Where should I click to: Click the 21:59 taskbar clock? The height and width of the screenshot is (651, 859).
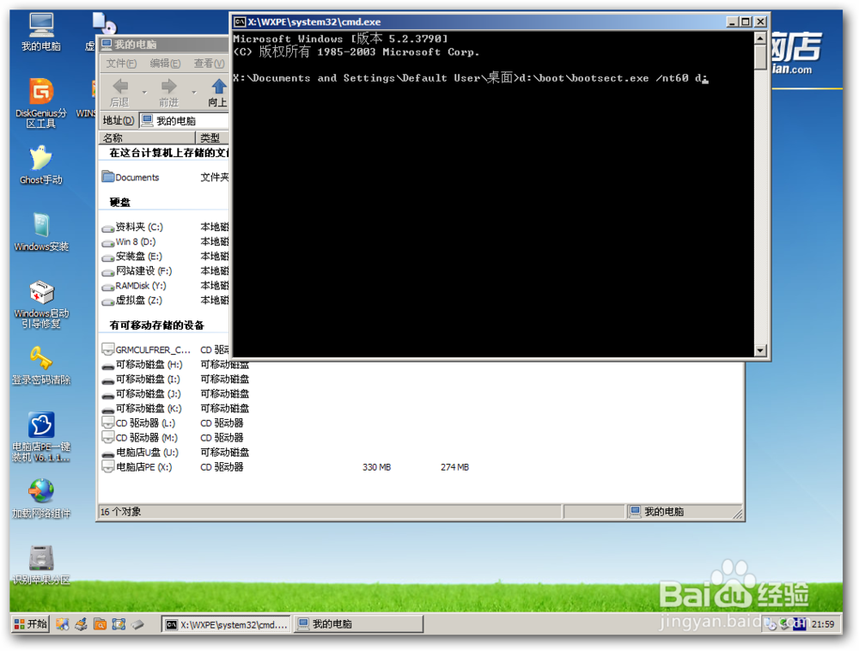tap(823, 624)
